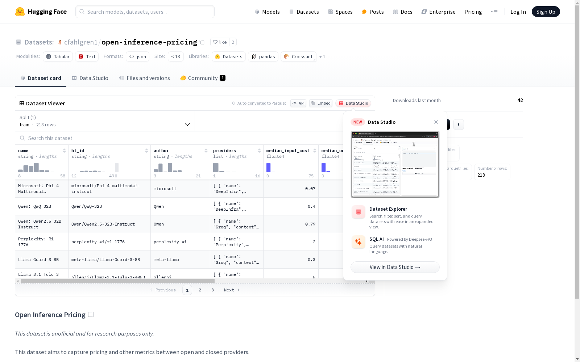This screenshot has height=362, width=580.
Task: Open the Data Studio preview thumbnail
Action: pos(395,164)
